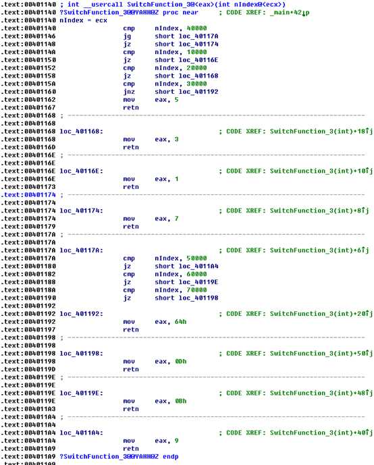Viewport: 374px width, 465px height.
Task: Select the value 64h in mov eax
Action: (x=180, y=322)
